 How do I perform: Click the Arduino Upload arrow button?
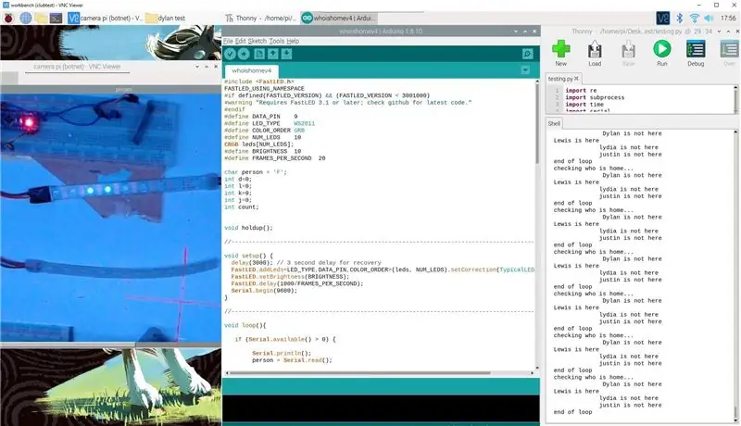coord(244,54)
